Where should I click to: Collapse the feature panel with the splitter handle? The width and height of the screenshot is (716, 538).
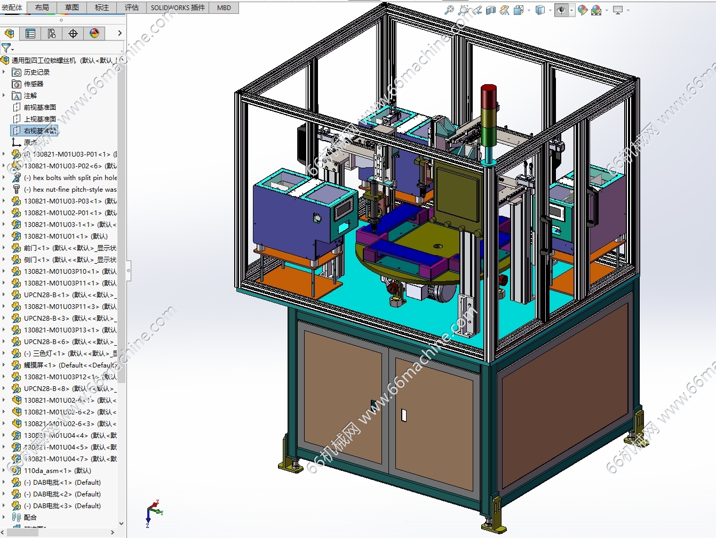click(129, 271)
